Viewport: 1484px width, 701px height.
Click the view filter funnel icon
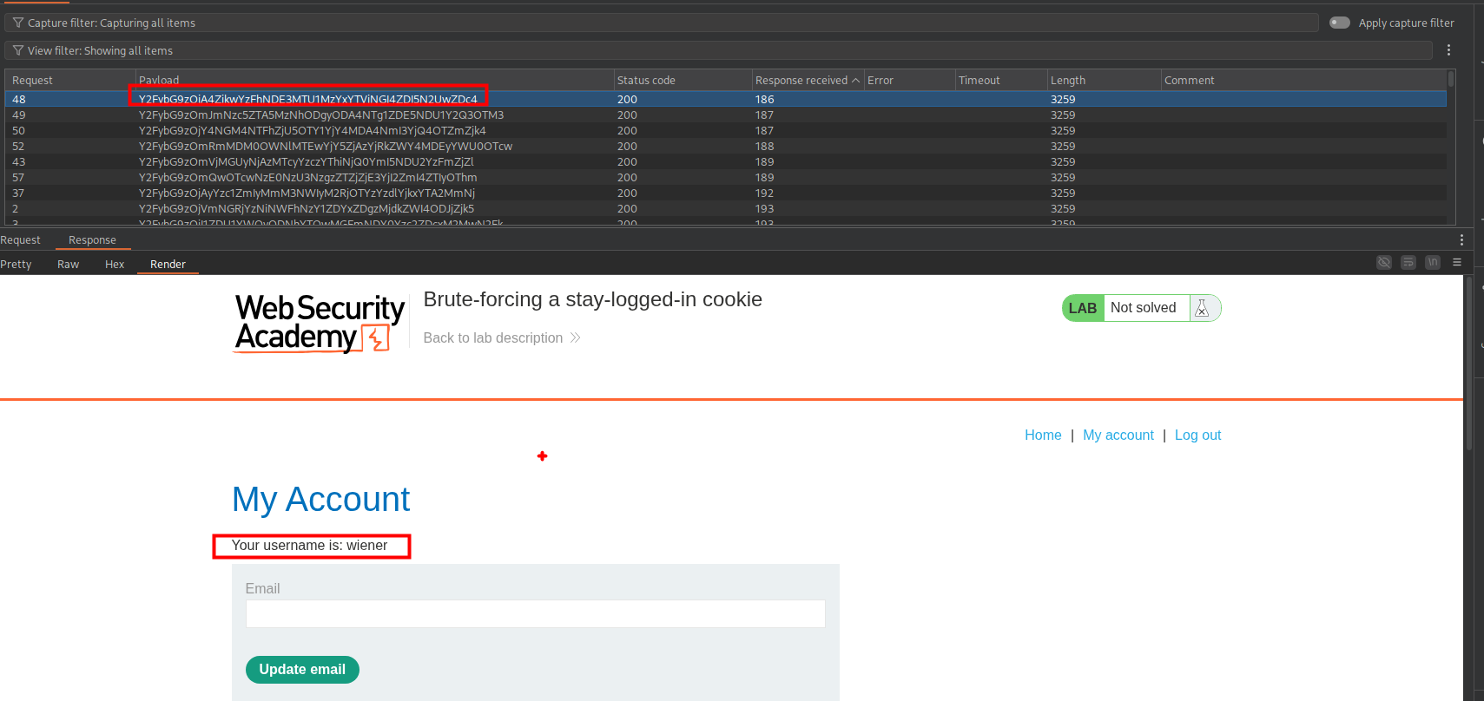click(18, 50)
